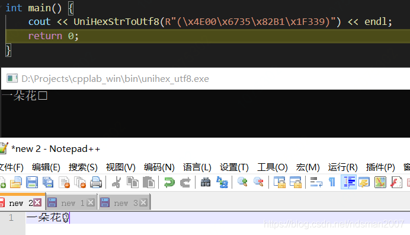Open the Function List toolbar icon
This screenshot has height=235, width=410.
[x=396, y=182]
